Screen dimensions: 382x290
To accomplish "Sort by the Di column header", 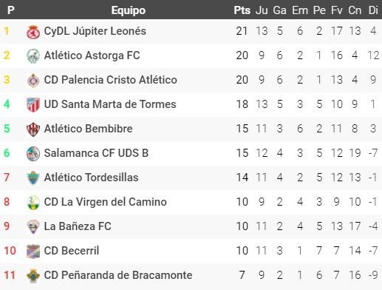I will click(373, 10).
